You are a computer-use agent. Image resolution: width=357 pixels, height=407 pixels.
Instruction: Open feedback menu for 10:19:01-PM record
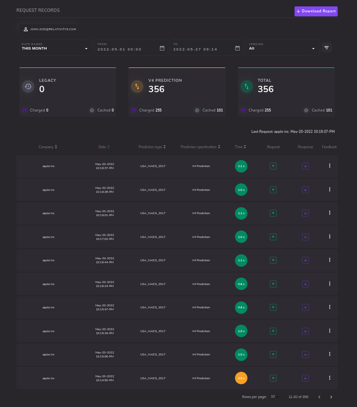coord(330,213)
